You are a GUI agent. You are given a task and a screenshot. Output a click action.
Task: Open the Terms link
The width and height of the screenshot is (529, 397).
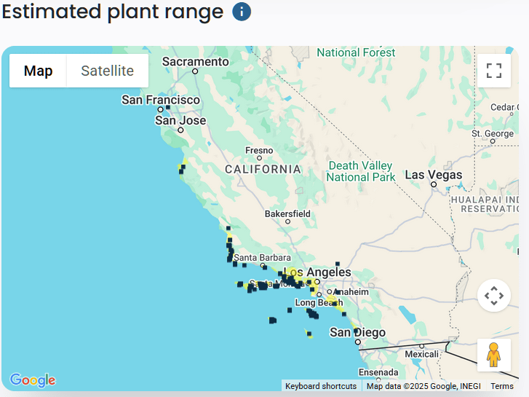coord(502,386)
